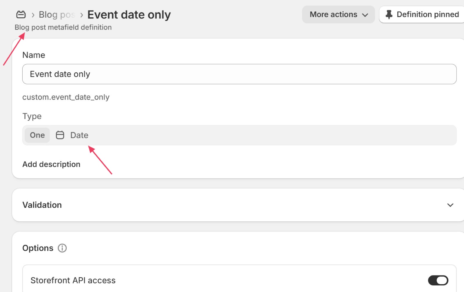Click the Event date only page title
Viewport: 464px width, 292px height.
pyautogui.click(x=129, y=14)
